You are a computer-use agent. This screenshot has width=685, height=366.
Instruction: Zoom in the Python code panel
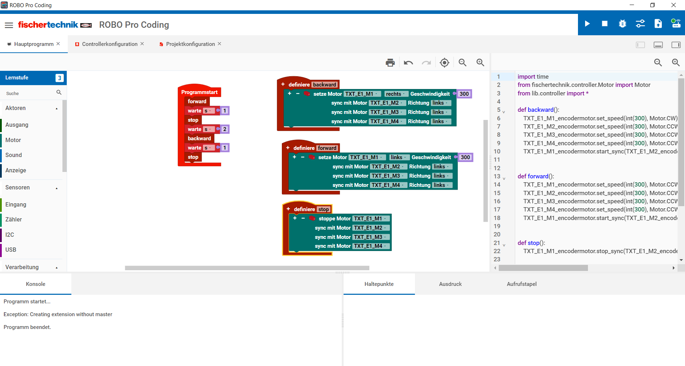(676, 63)
